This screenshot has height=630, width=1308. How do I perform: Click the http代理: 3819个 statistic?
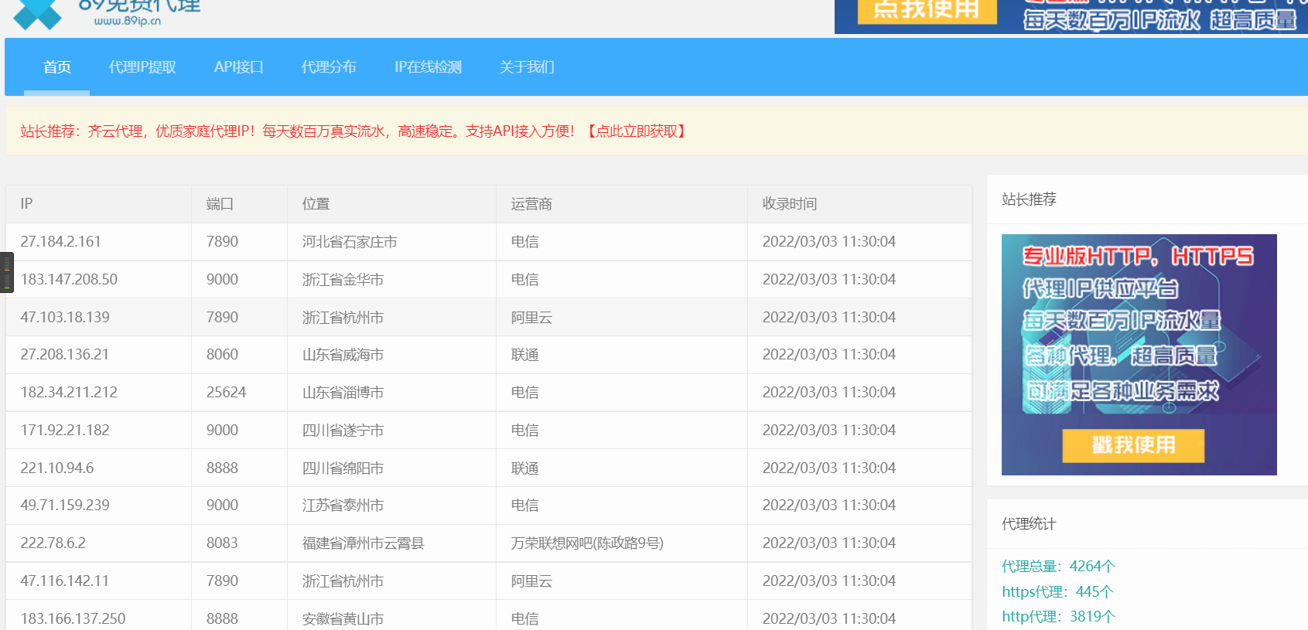pyautogui.click(x=1058, y=617)
